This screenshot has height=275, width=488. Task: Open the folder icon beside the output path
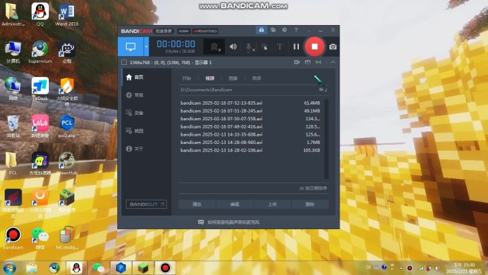click(323, 90)
